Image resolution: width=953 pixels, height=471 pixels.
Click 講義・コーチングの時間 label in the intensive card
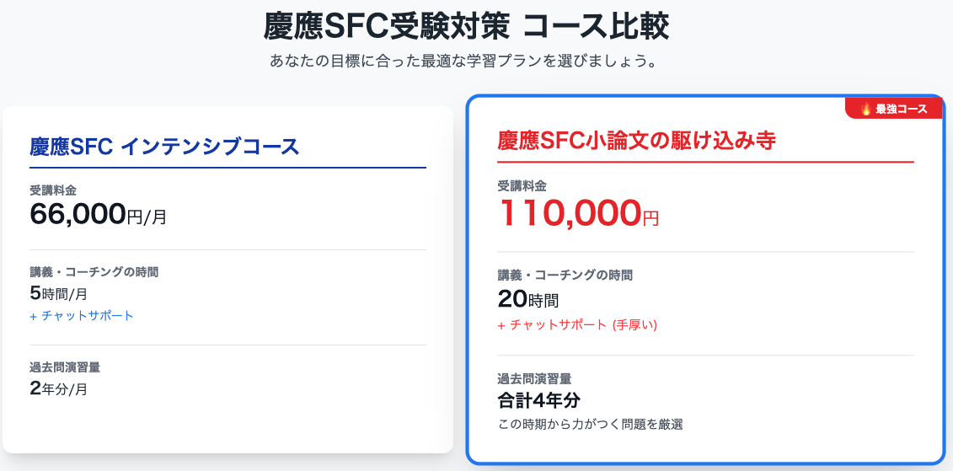click(x=94, y=272)
